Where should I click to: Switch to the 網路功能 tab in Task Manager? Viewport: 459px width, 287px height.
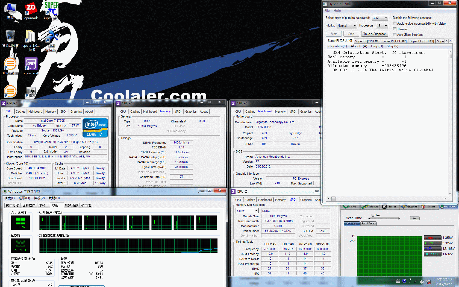coord(71,206)
